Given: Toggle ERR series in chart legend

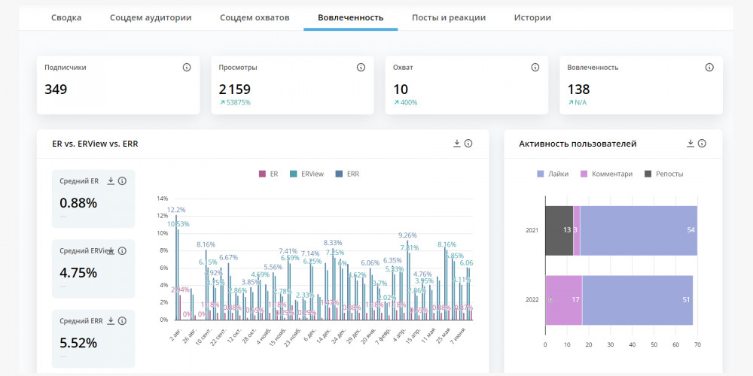Looking at the screenshot, I should tap(346, 174).
